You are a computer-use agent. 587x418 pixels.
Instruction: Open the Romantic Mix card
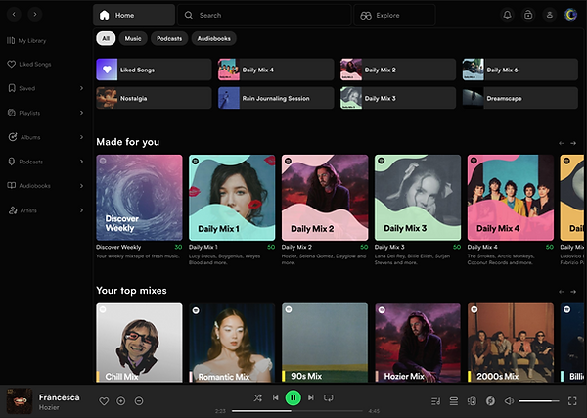click(x=232, y=343)
